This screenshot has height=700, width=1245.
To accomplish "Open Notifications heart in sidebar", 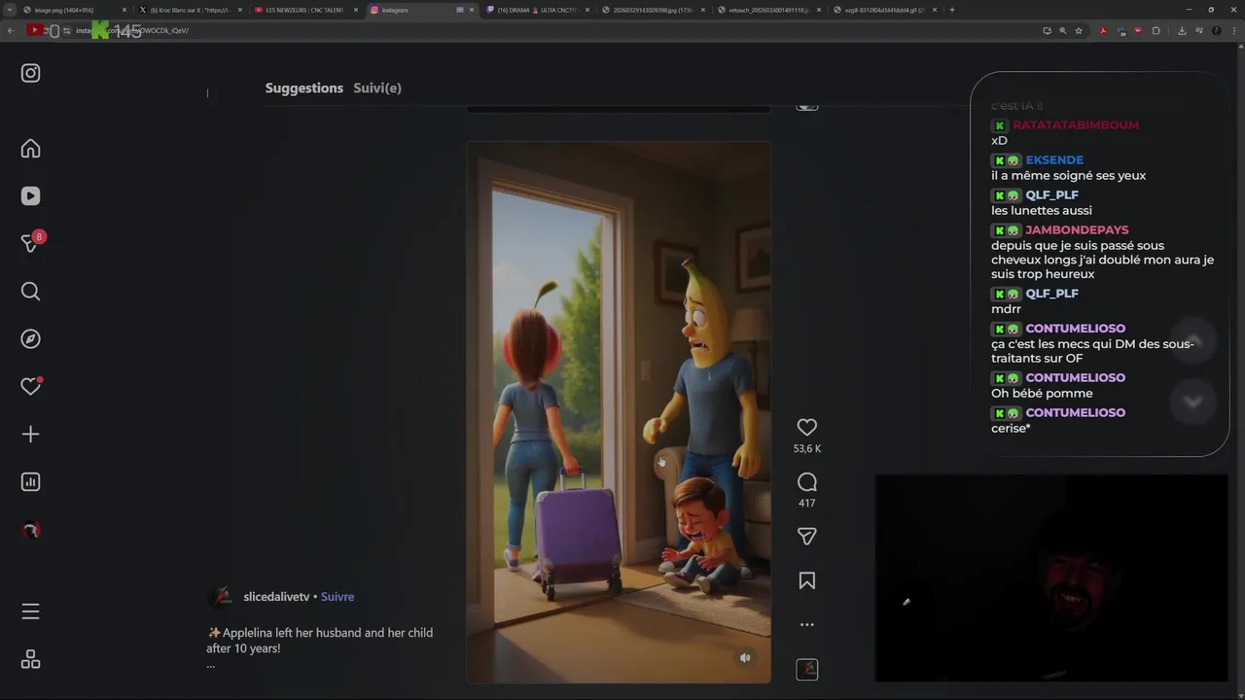I will pyautogui.click(x=31, y=387).
